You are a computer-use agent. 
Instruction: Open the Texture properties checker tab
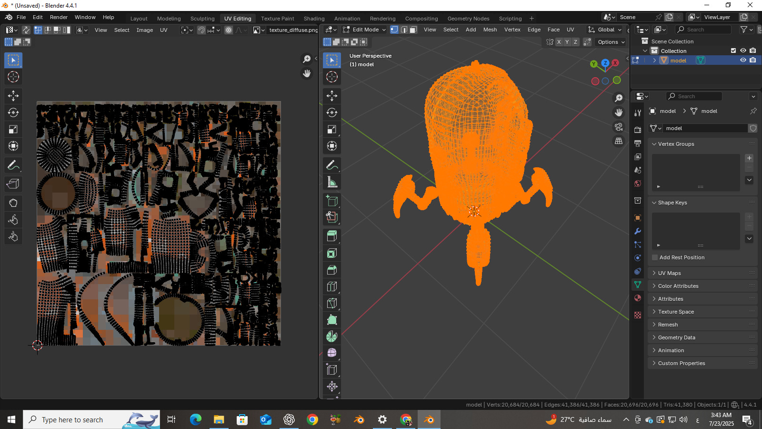coord(638,315)
